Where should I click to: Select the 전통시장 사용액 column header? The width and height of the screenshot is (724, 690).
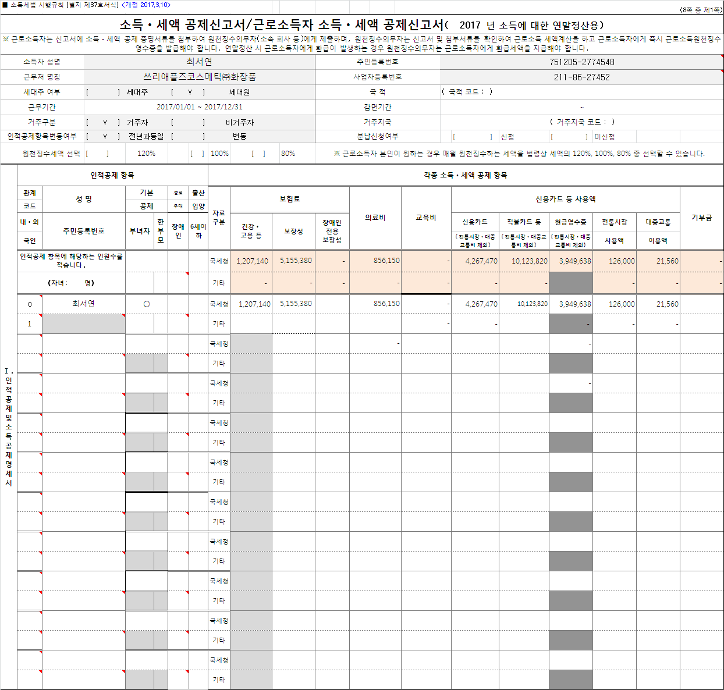point(615,231)
